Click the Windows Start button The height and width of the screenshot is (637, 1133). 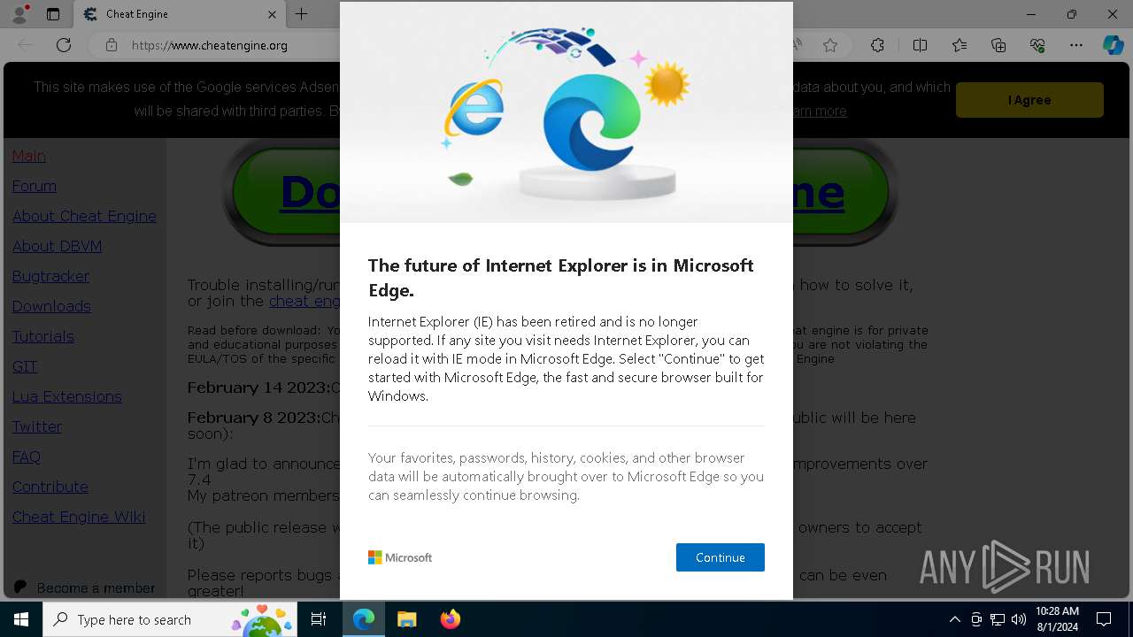click(21, 619)
